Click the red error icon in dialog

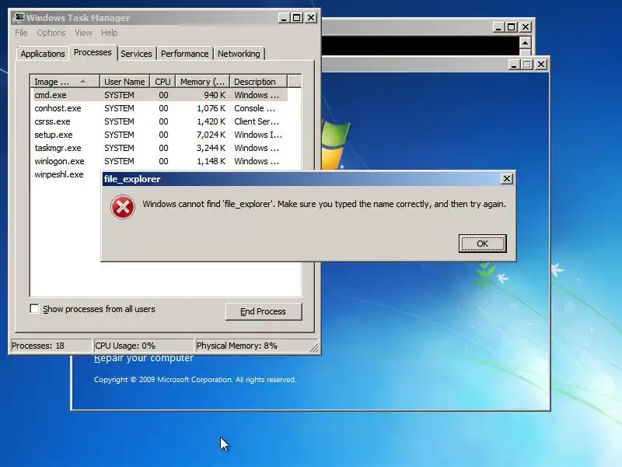pyautogui.click(x=123, y=207)
